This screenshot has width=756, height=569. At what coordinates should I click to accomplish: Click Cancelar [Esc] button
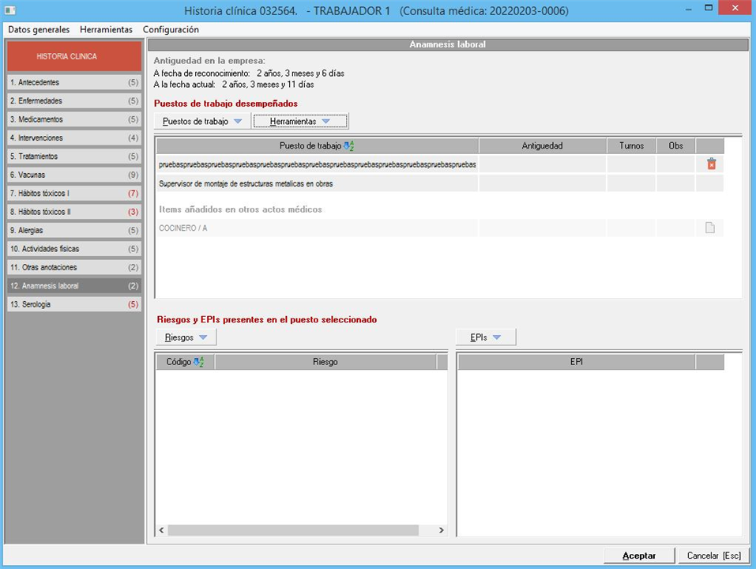tap(713, 556)
